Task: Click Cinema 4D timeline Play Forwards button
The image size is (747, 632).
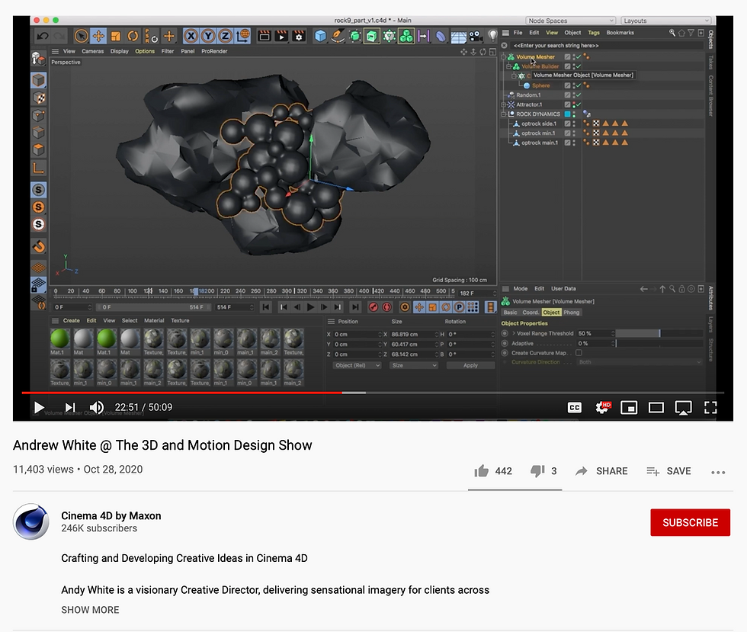Action: tap(311, 307)
